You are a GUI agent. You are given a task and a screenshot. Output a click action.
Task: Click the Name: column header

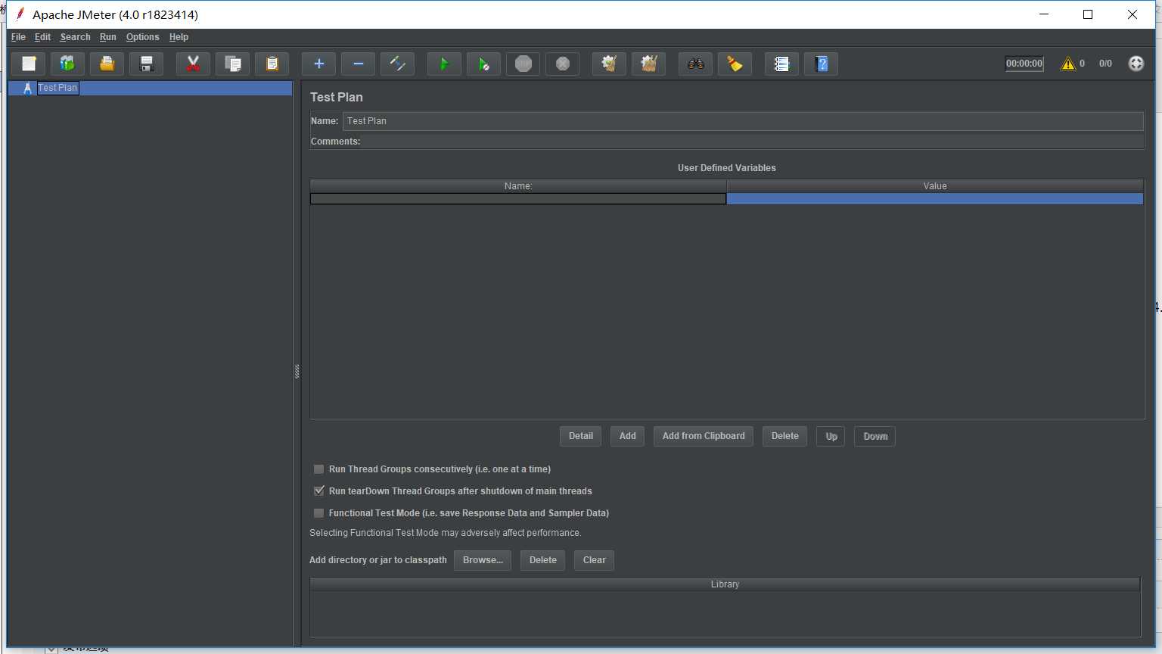pyautogui.click(x=518, y=186)
